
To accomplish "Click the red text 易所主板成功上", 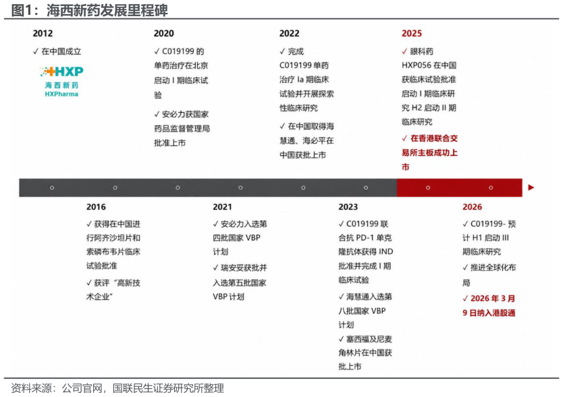I will pyautogui.click(x=429, y=153).
